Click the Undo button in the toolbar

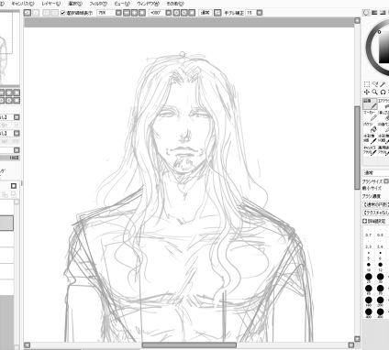click(28, 13)
